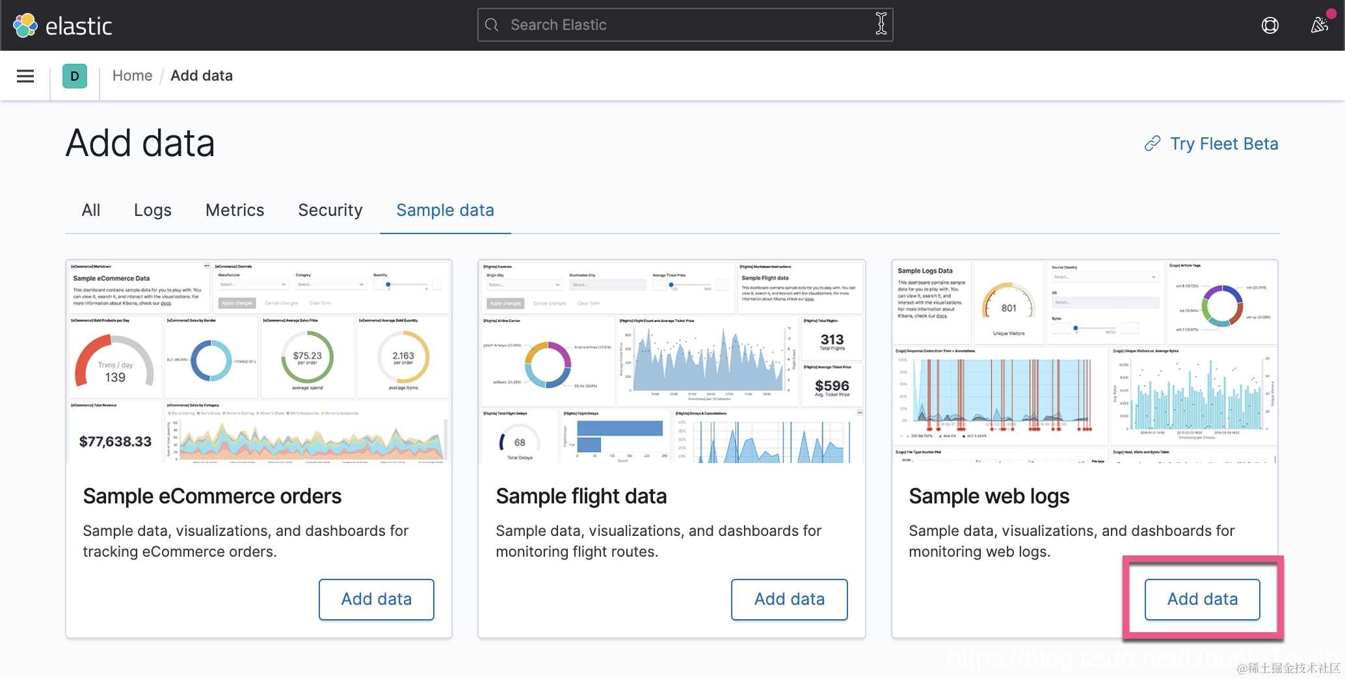Open the D space selector avatar
The width and height of the screenshot is (1345, 679).
(x=75, y=76)
